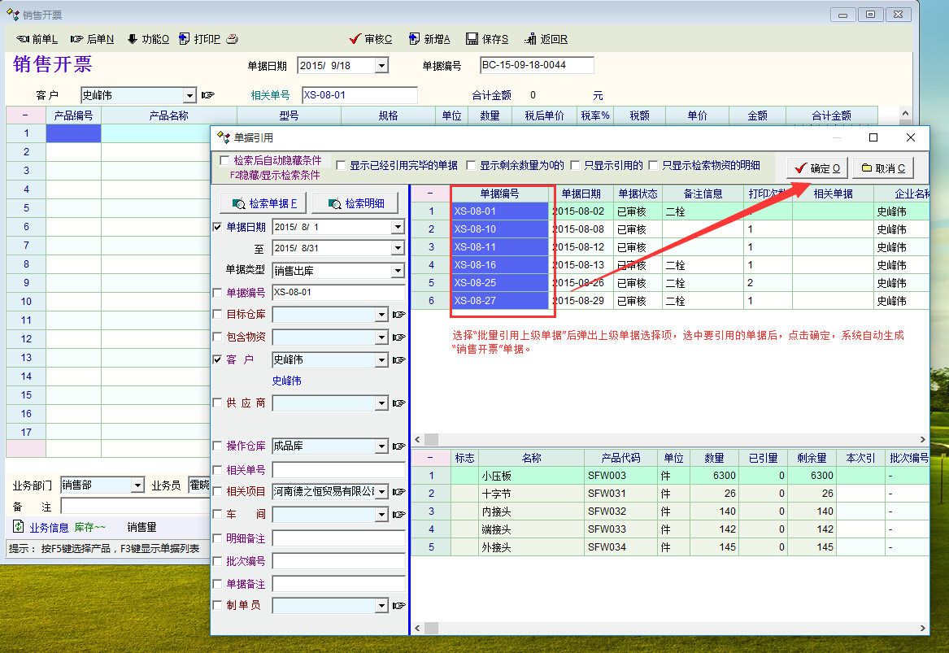Click the 后单N next document icon
Image resolution: width=949 pixels, height=653 pixels.
click(x=77, y=39)
